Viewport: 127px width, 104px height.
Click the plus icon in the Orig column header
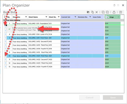119,17
